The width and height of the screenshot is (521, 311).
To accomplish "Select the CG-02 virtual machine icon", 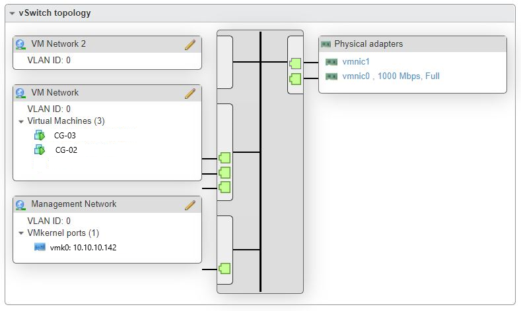I will [39, 150].
